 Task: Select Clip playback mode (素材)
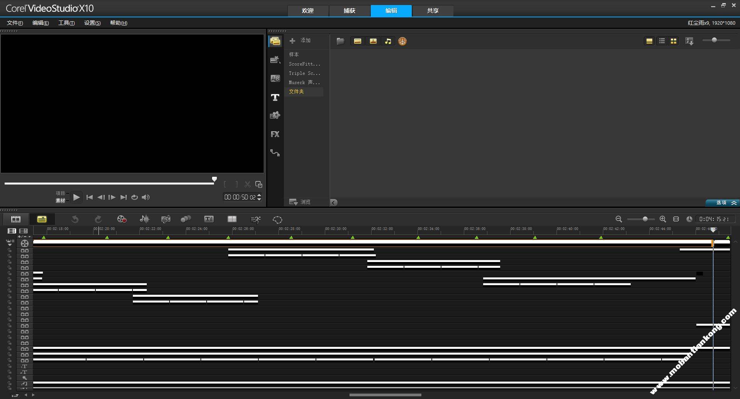61,200
